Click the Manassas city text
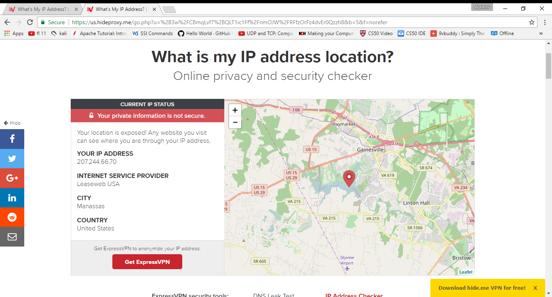 point(91,206)
